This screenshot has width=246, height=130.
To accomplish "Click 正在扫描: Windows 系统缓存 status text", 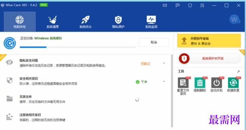I will click(x=41, y=38).
